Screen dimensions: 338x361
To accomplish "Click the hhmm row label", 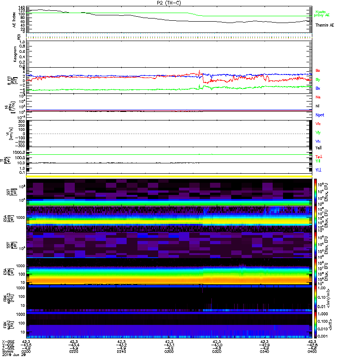I will pos(7,352).
